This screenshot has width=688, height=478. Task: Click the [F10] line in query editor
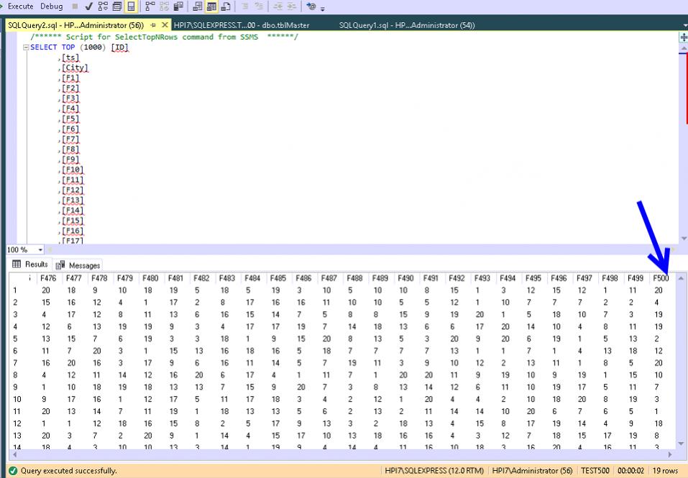73,170
